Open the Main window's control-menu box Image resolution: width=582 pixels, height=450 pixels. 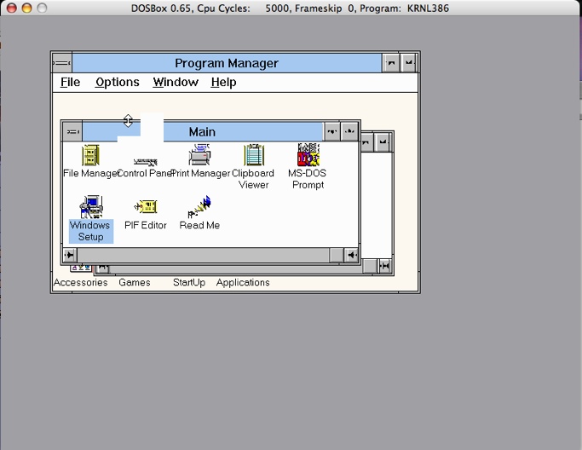pos(72,131)
